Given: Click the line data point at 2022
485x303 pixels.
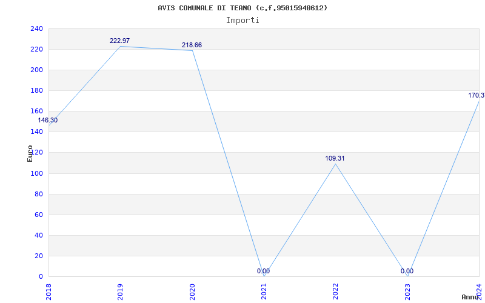Looking at the screenshot, I should click(x=336, y=164).
